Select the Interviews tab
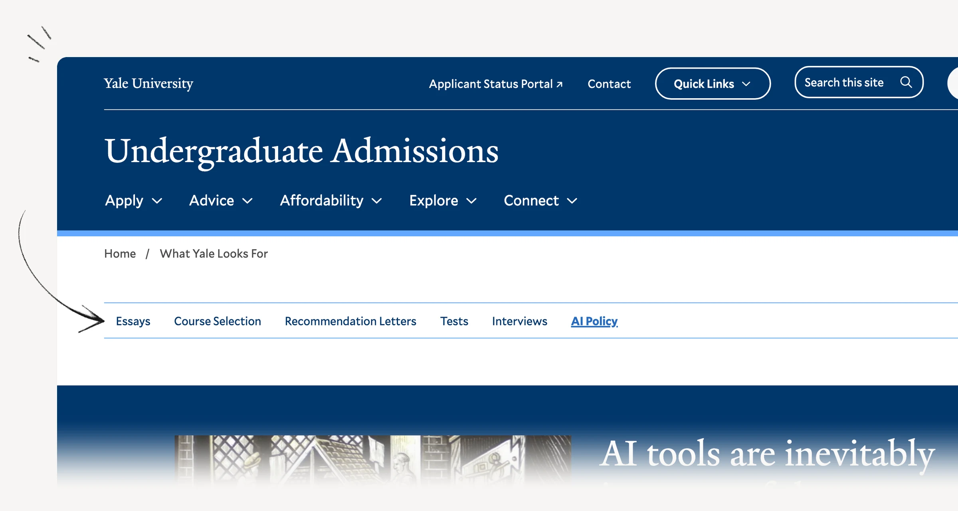The width and height of the screenshot is (958, 511). coord(519,321)
